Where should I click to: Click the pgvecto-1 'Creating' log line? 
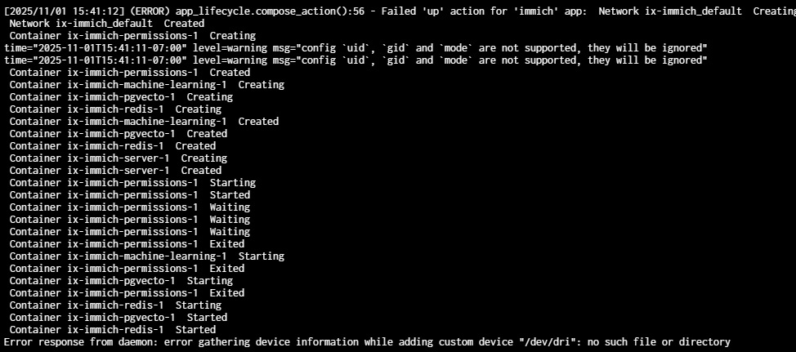click(120, 97)
